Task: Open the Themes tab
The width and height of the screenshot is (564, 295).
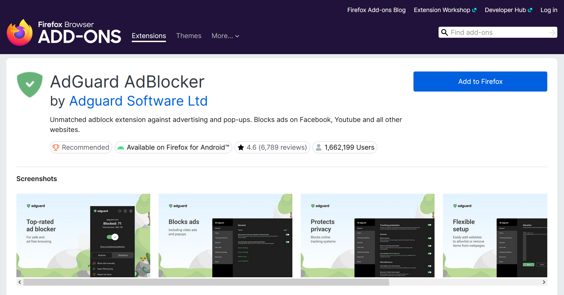Action: pos(189,36)
